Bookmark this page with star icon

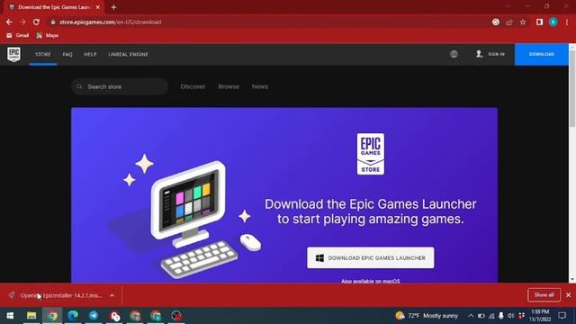coord(523,22)
